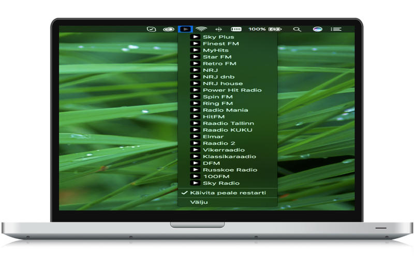This screenshot has width=414, height=258.
Task: Toggle Käivita peale restarti option
Action: pyautogui.click(x=228, y=192)
